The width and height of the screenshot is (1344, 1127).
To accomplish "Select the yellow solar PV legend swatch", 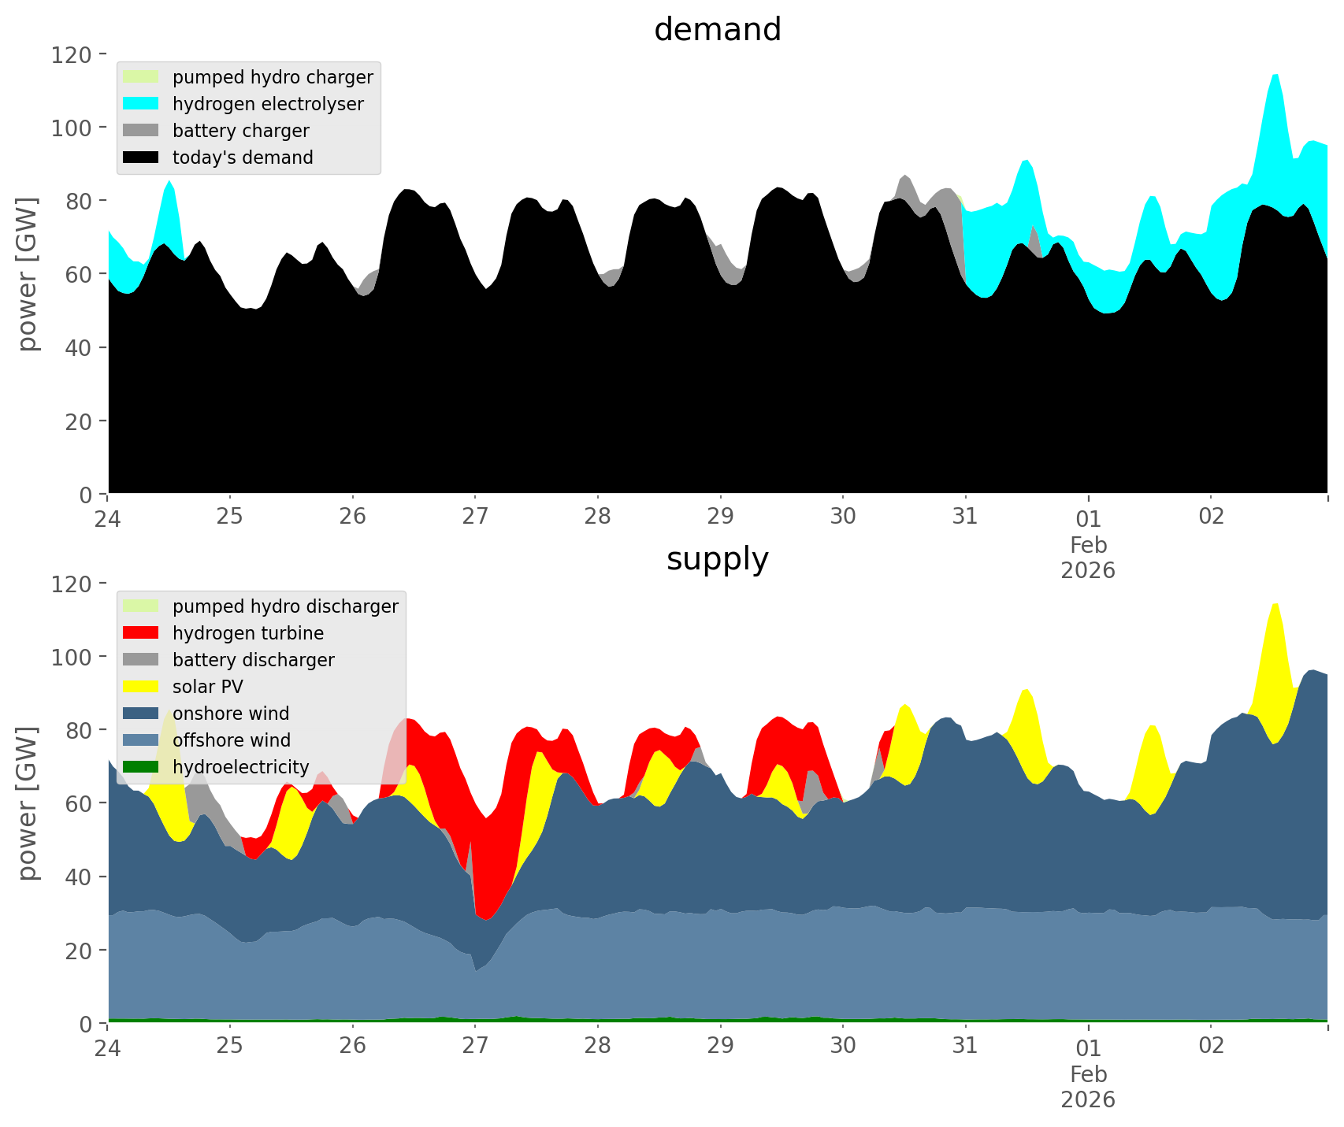I will (141, 687).
